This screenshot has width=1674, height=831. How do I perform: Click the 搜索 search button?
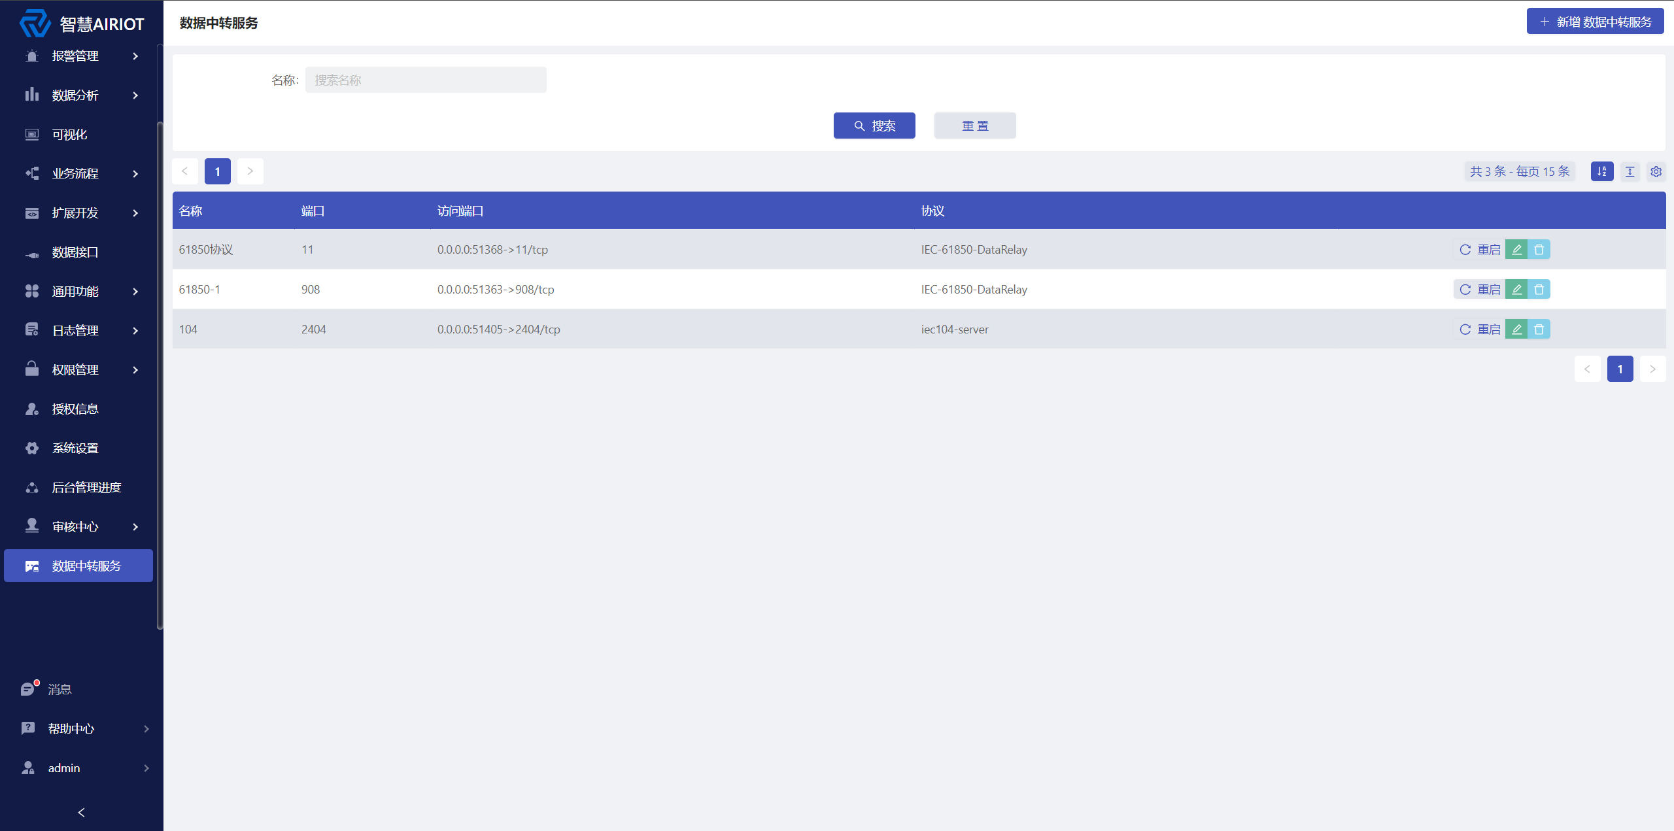coord(874,126)
